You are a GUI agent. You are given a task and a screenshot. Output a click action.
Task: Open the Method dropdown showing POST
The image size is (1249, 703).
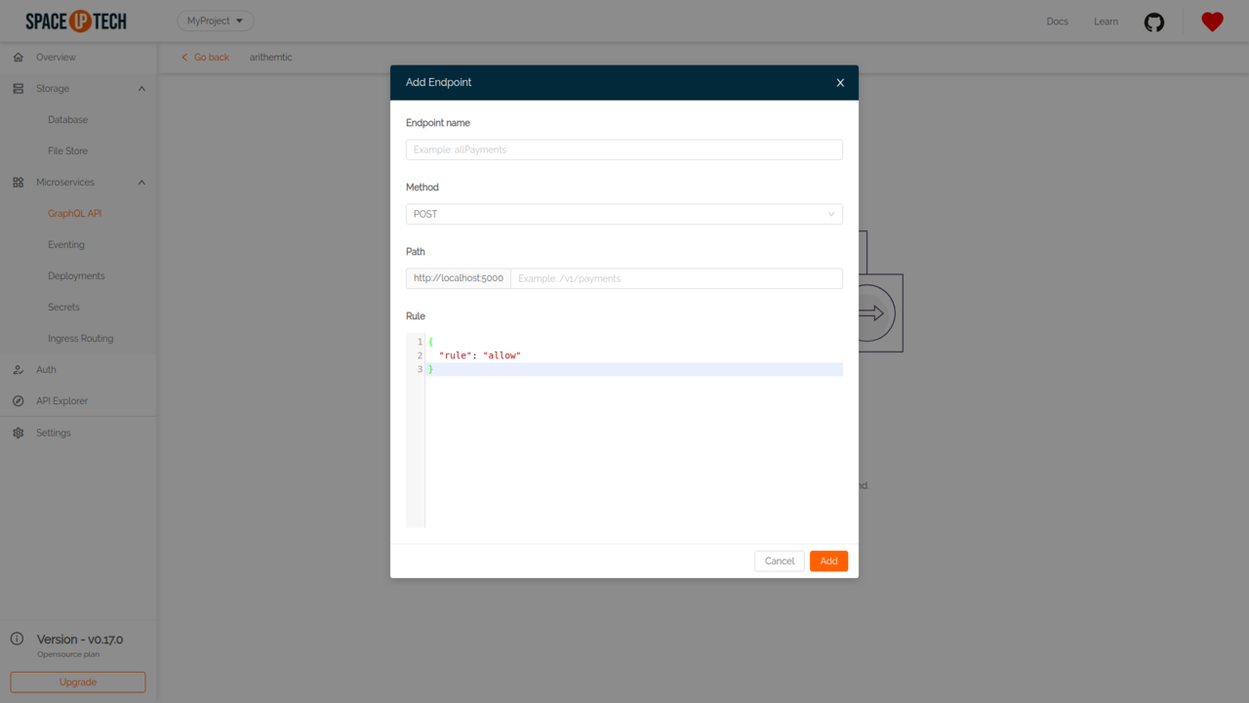tap(624, 213)
